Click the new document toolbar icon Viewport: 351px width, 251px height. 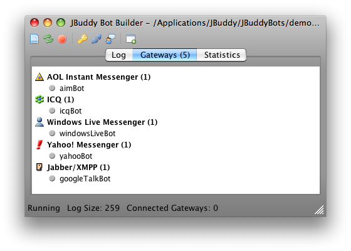(x=34, y=39)
